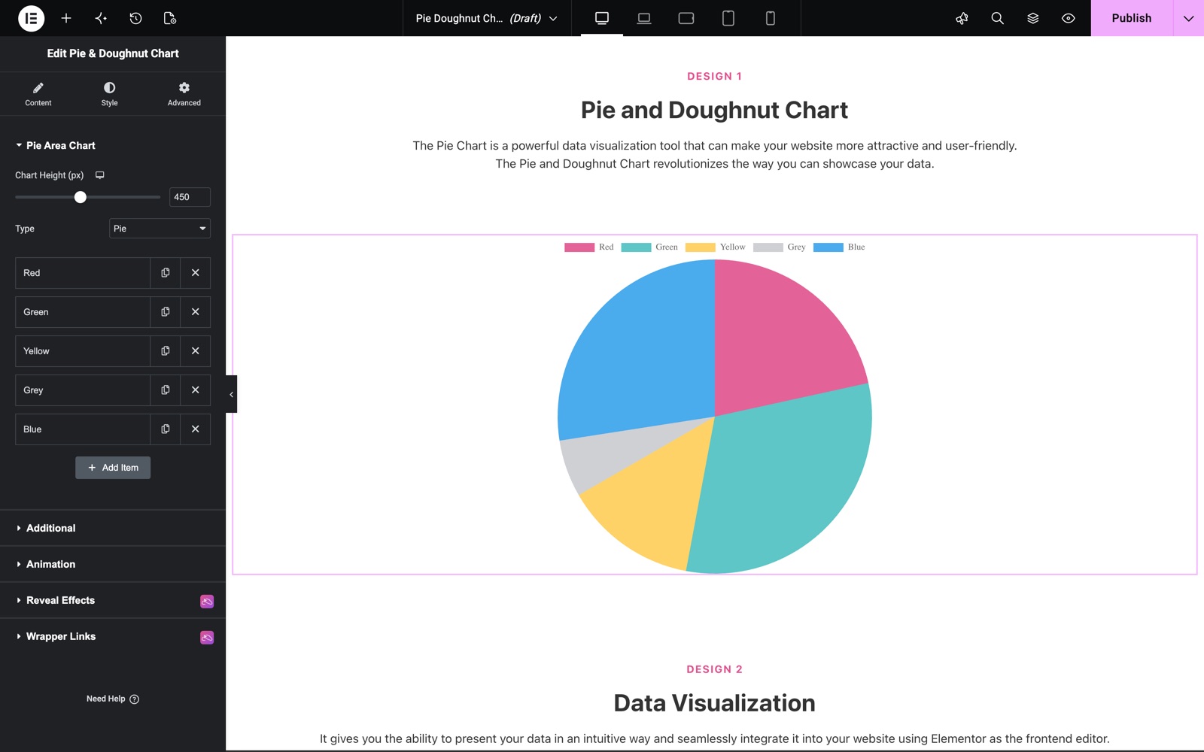Expand the Reveal Effects section
This screenshot has width=1204, height=752.
(113, 600)
